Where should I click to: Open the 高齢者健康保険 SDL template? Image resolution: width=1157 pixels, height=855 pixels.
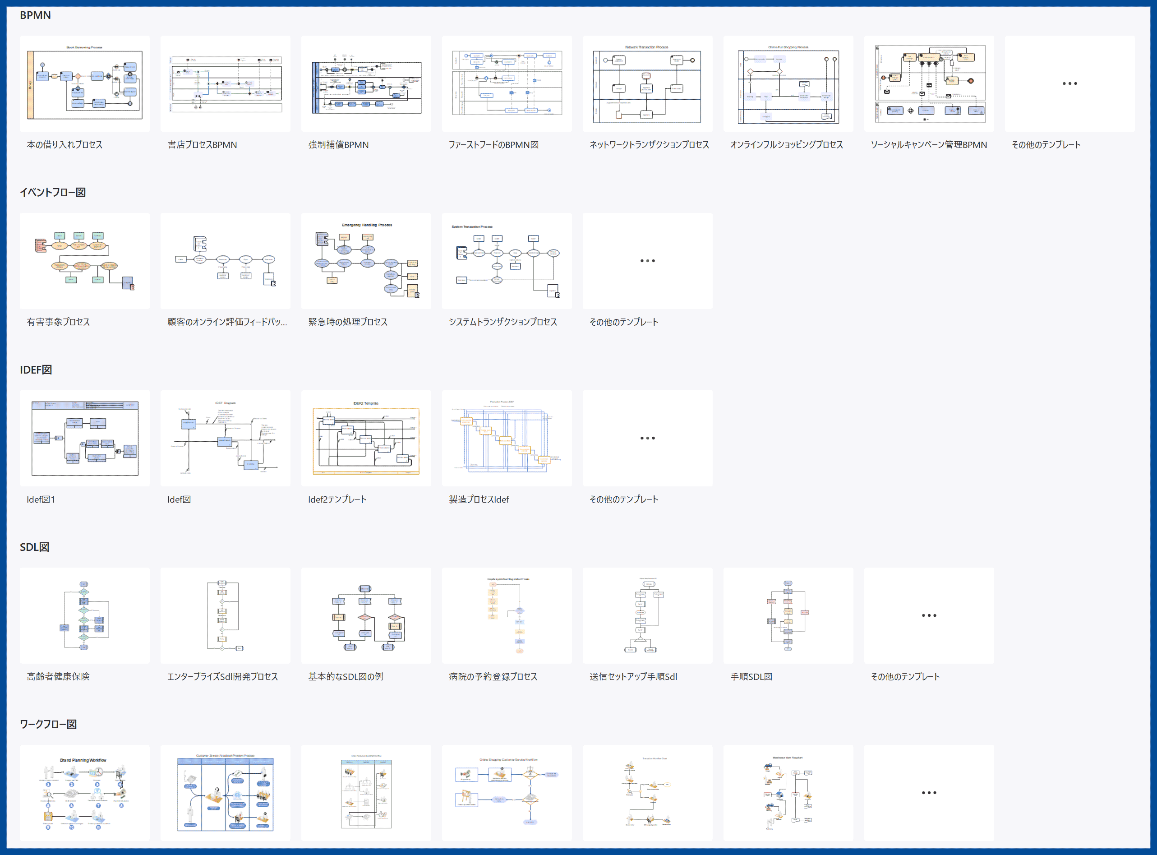(x=84, y=615)
